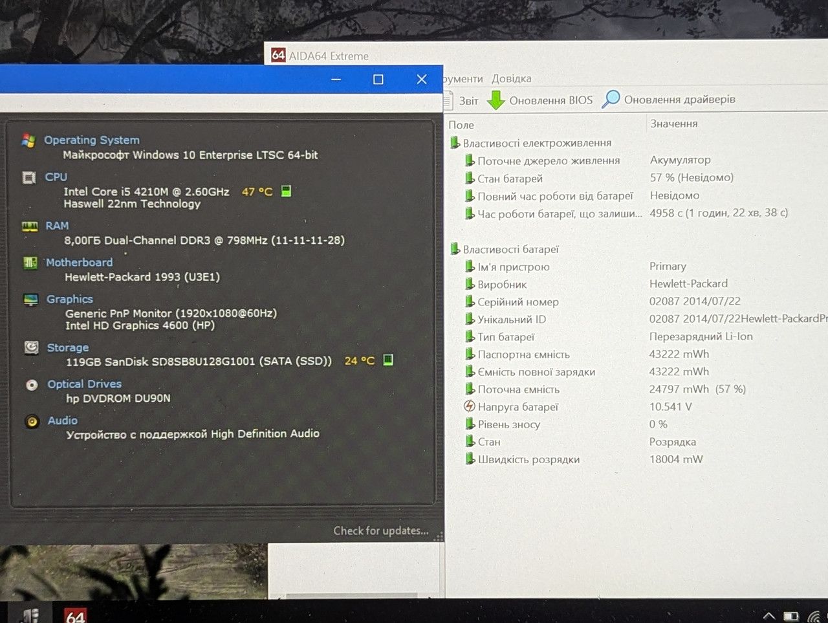Open the AIDA64 taskbar icon
The image size is (828, 623).
pyautogui.click(x=75, y=615)
